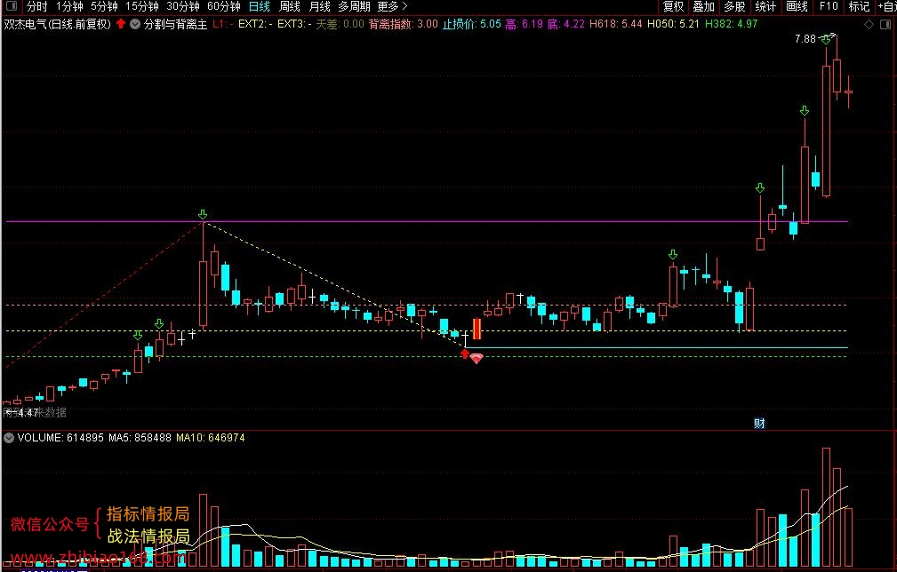This screenshot has width=897, height=572.
Task: Switch to 月线 monthly chart
Action: 319,6
